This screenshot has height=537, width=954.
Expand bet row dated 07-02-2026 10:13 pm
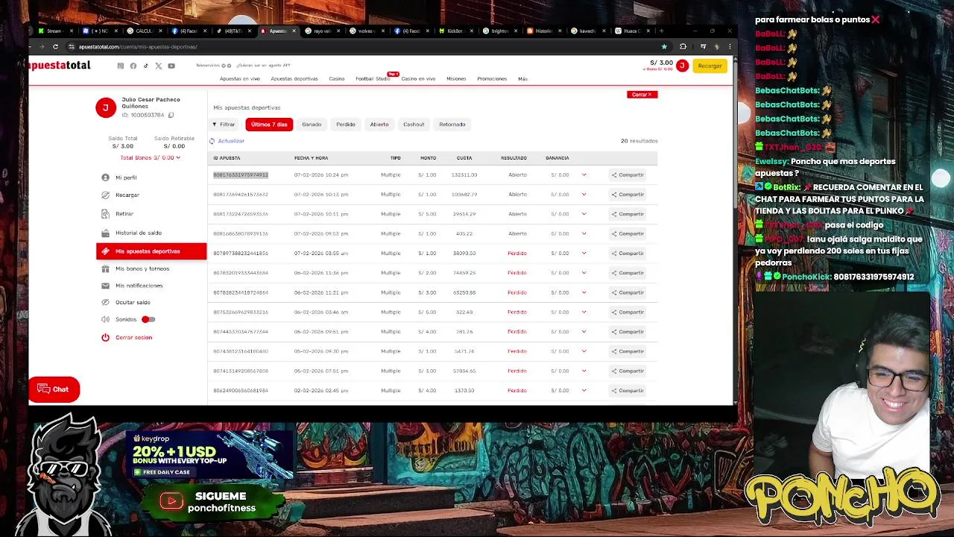pos(584,194)
